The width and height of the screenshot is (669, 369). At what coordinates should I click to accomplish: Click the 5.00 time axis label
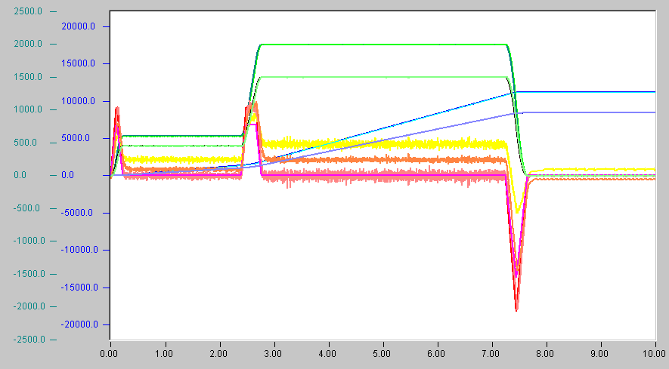382,354
